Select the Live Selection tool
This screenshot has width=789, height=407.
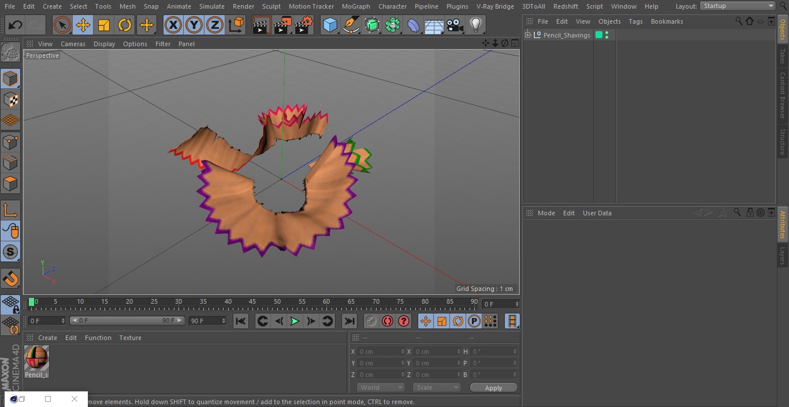coord(62,25)
